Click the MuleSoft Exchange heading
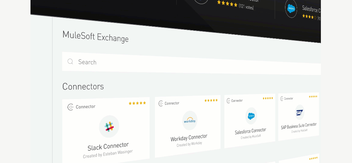352x163 pixels. (x=96, y=36)
